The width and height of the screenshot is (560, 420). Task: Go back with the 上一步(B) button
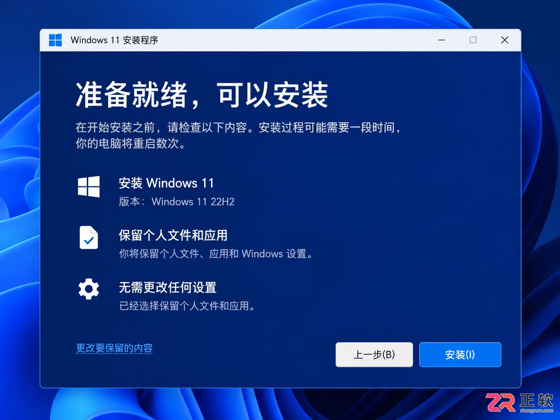point(374,355)
